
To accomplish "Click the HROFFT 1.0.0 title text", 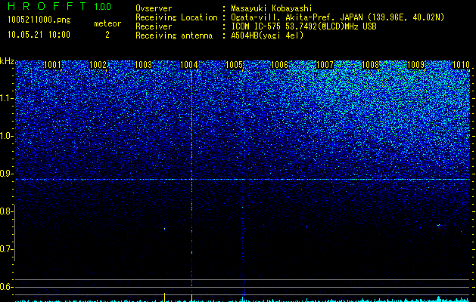I will pos(59,6).
